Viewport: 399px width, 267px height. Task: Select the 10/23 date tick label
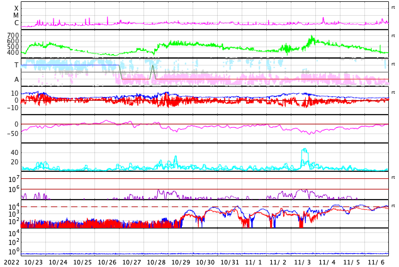click(x=33, y=262)
